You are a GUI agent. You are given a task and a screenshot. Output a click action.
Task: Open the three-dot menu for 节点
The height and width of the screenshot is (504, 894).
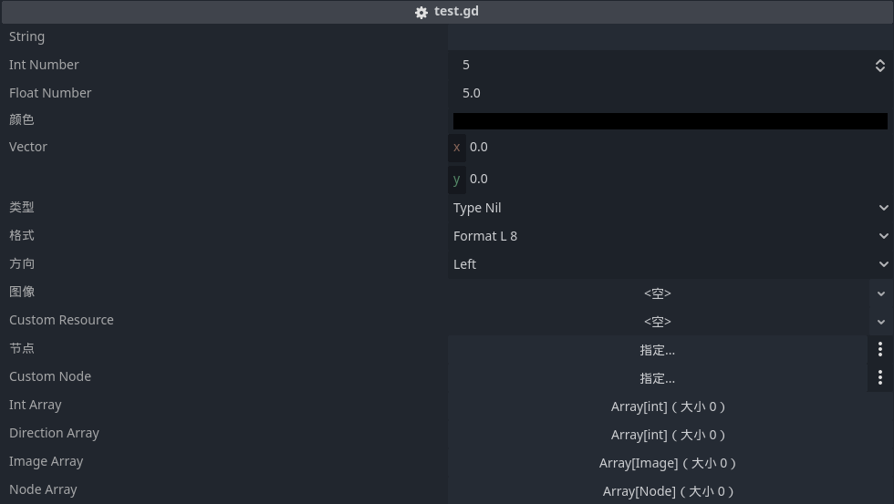click(880, 350)
